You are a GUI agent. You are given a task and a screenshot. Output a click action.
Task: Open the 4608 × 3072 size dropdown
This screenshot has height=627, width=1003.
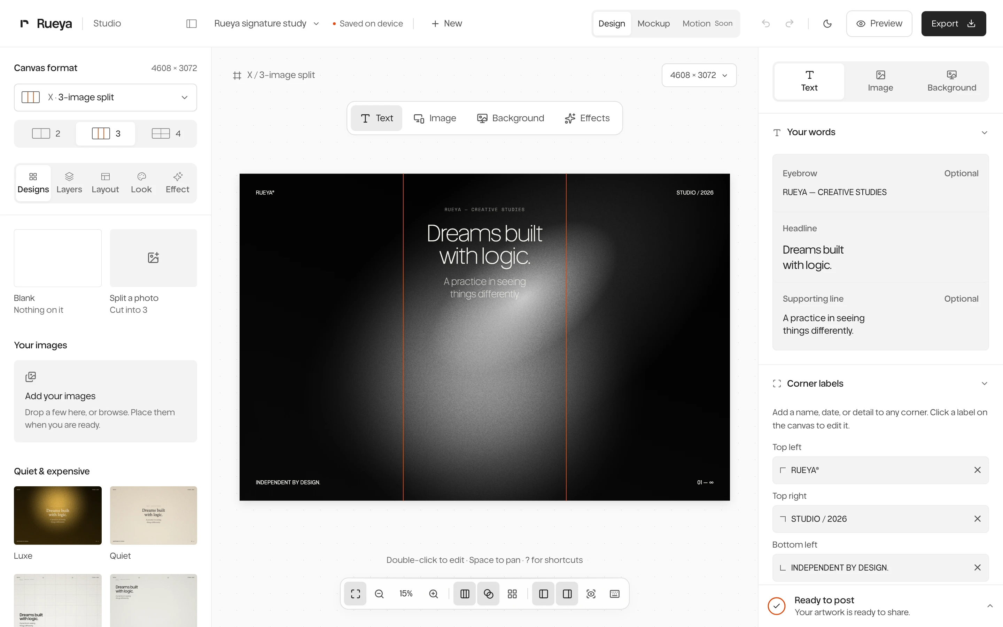699,75
